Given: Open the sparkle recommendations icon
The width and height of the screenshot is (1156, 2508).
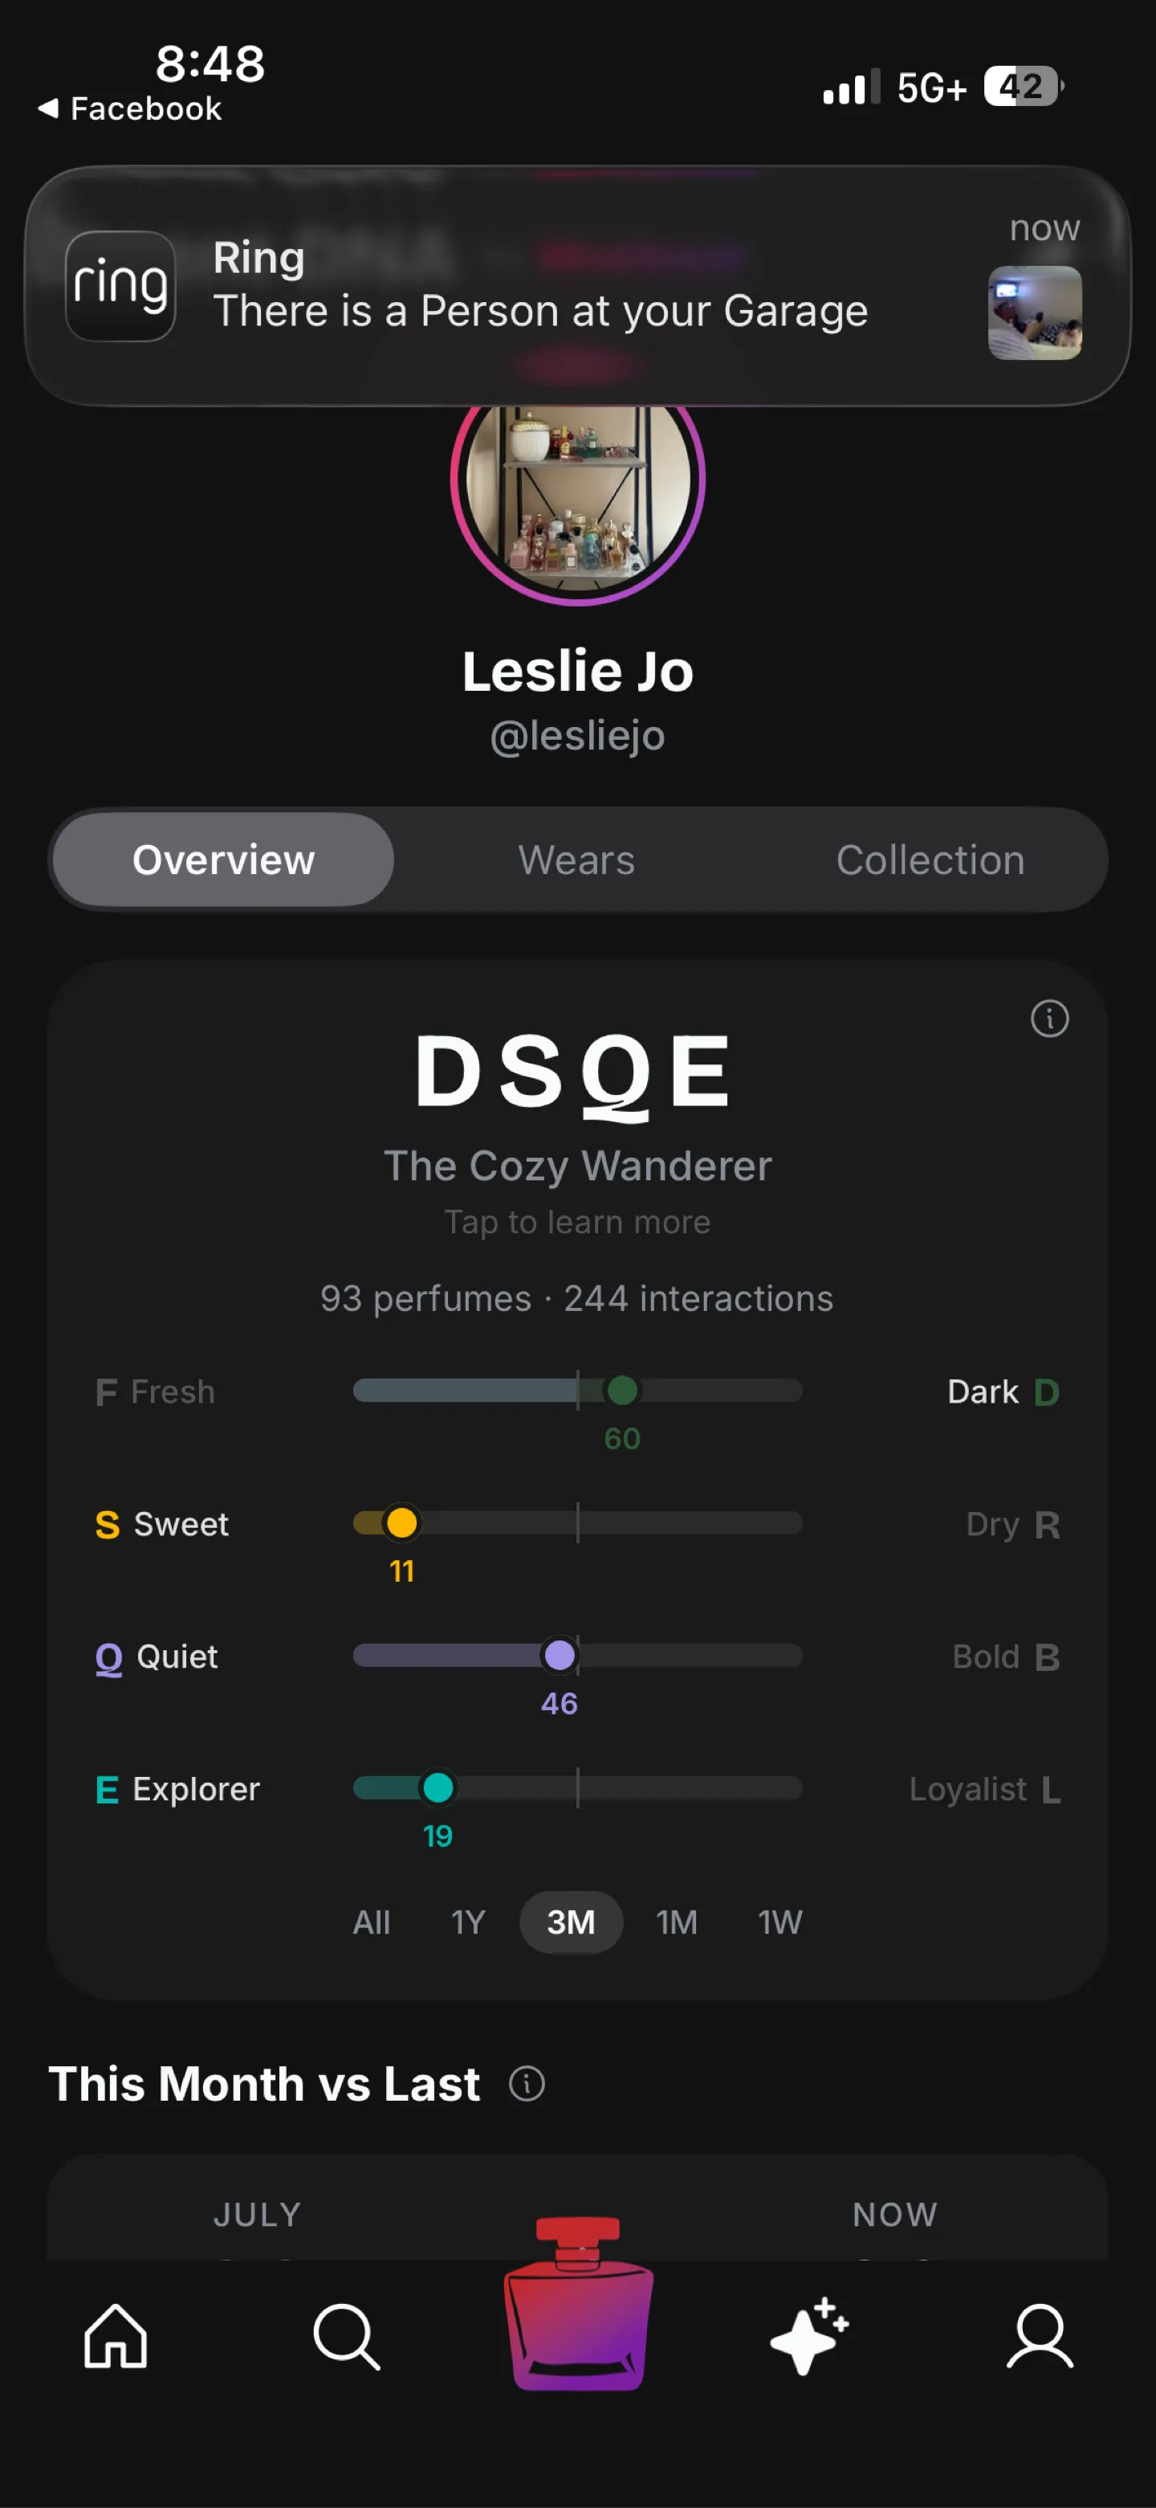Looking at the screenshot, I should [809, 2335].
